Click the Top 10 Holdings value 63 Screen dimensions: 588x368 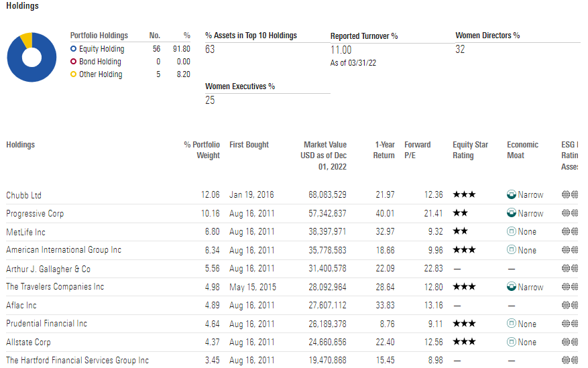point(210,49)
